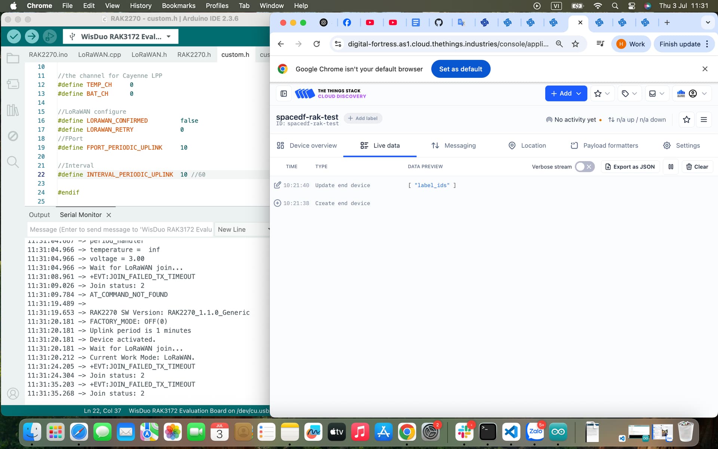Toggle the Verbose stream switch
Viewport: 718px width, 449px height.
pos(584,167)
